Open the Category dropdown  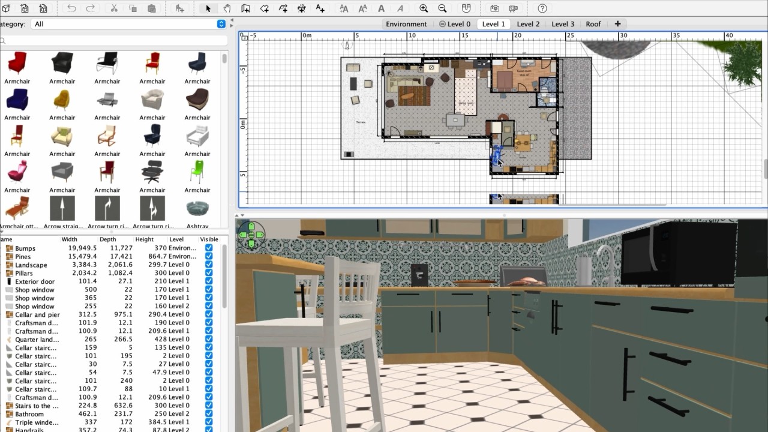221,24
